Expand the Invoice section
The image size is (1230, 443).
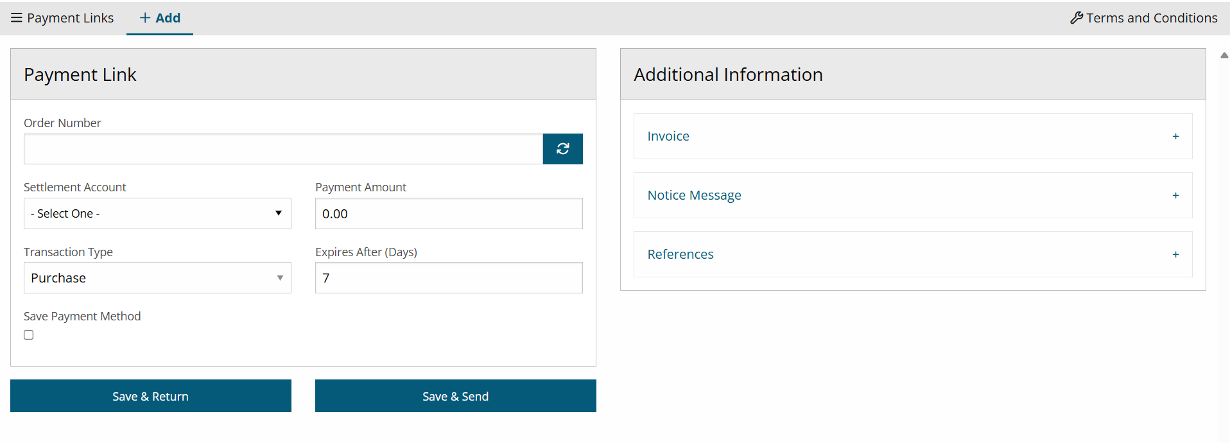pyautogui.click(x=668, y=136)
